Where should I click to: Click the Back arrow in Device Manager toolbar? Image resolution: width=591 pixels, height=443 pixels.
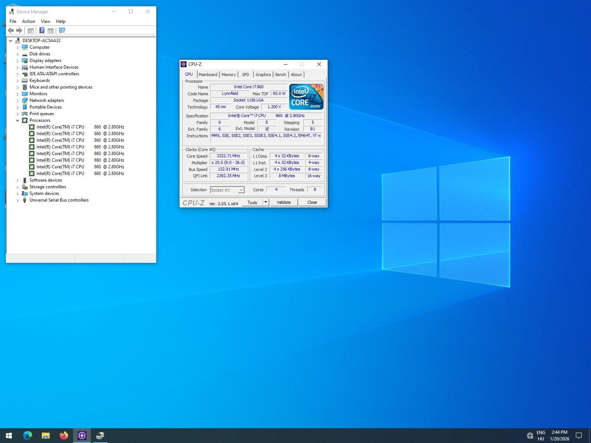[11, 30]
